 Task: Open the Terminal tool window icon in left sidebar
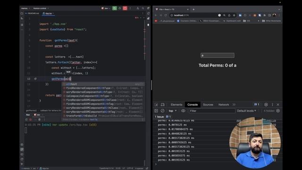(x=22, y=154)
